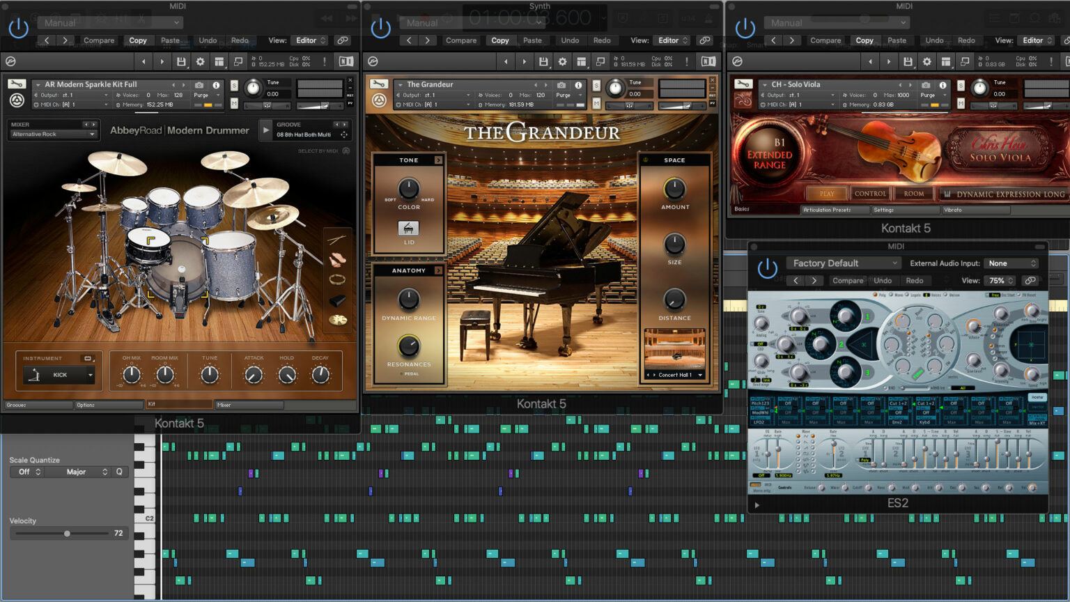1070x602 pixels.
Task: Click Paste button in Solo Viola window
Action: pyautogui.click(x=897, y=40)
